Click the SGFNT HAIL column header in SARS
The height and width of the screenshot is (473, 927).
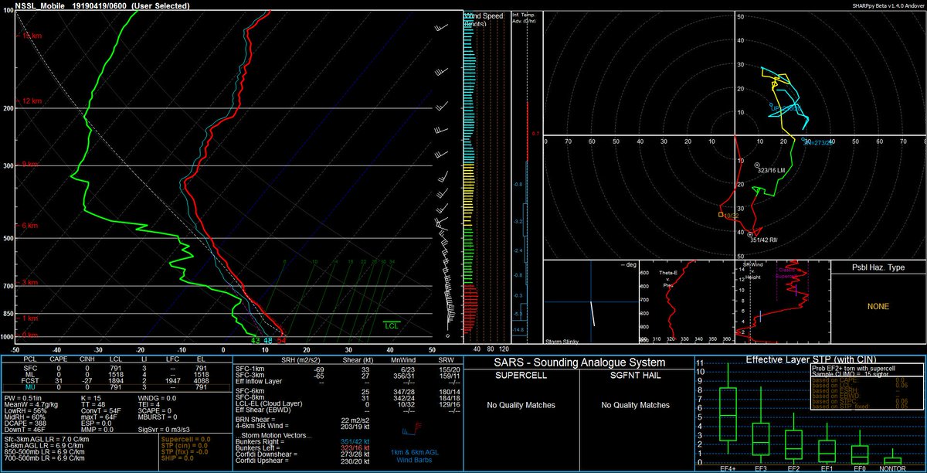pos(634,375)
